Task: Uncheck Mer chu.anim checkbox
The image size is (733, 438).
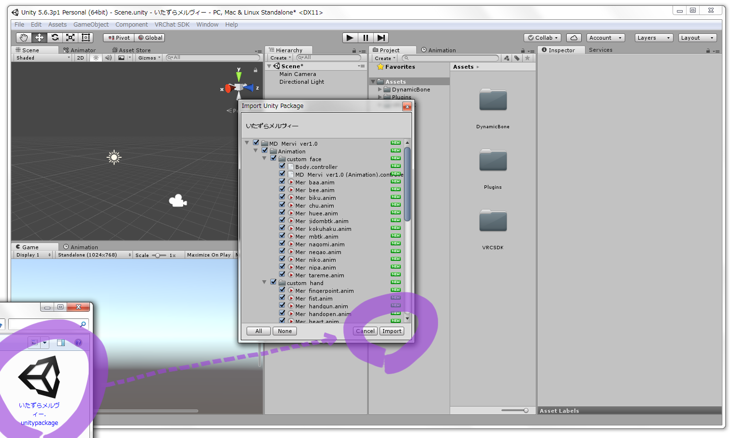Action: click(282, 205)
